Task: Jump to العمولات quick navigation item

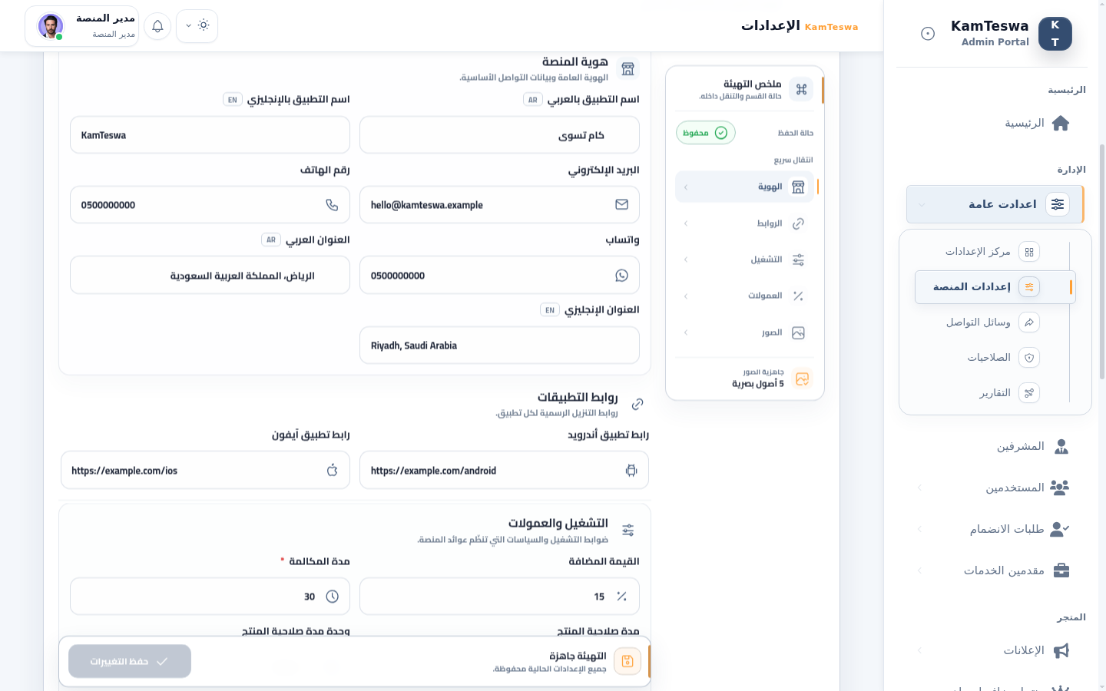Action: point(745,296)
